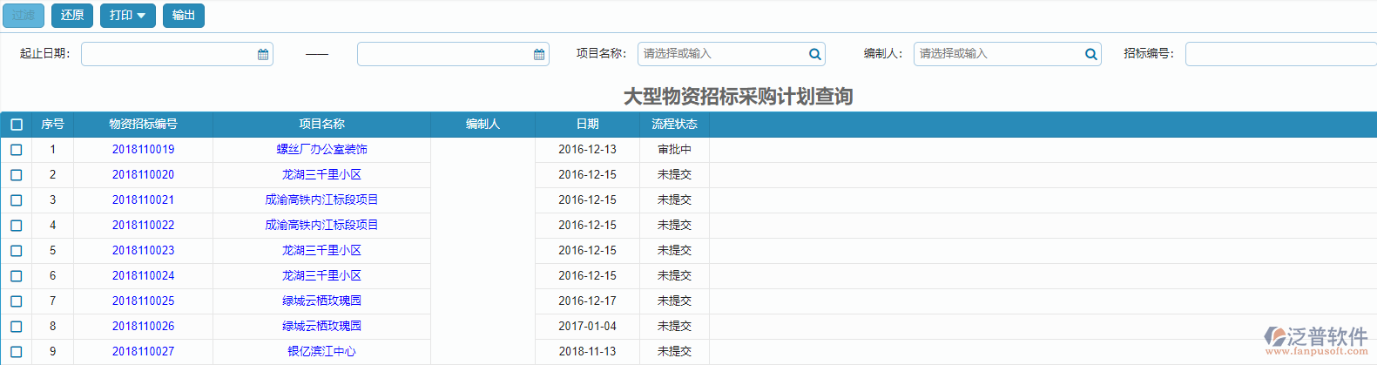Check the checkbox for row 1
Image resolution: width=1377 pixels, height=365 pixels.
point(17,150)
